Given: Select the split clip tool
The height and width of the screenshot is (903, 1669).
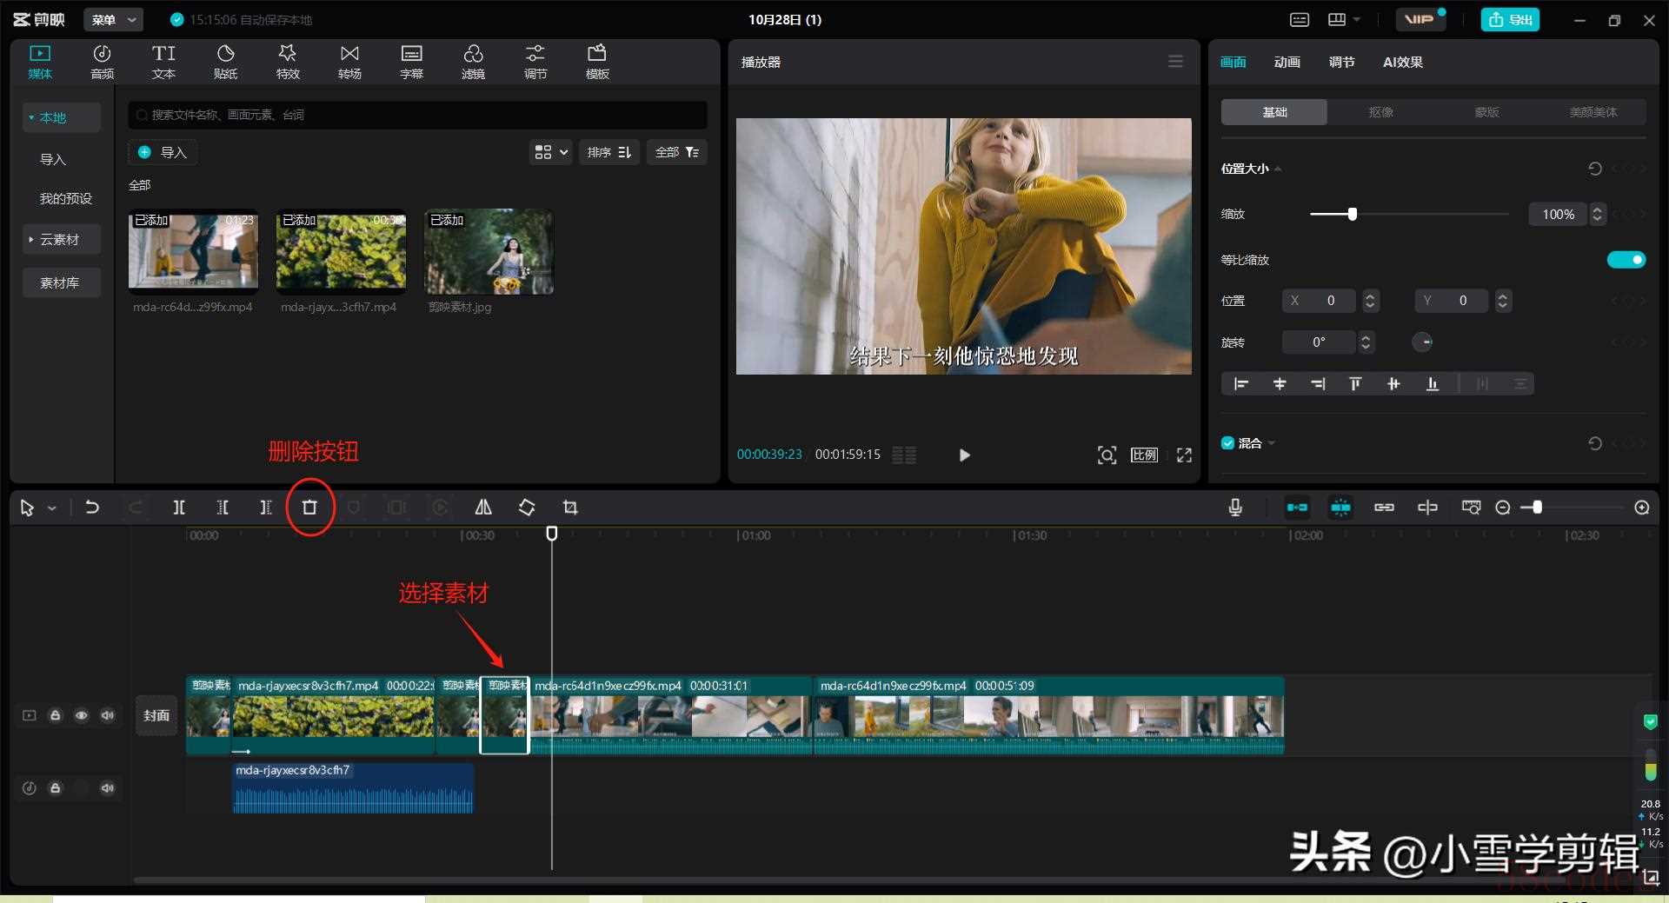Looking at the screenshot, I should coord(179,508).
